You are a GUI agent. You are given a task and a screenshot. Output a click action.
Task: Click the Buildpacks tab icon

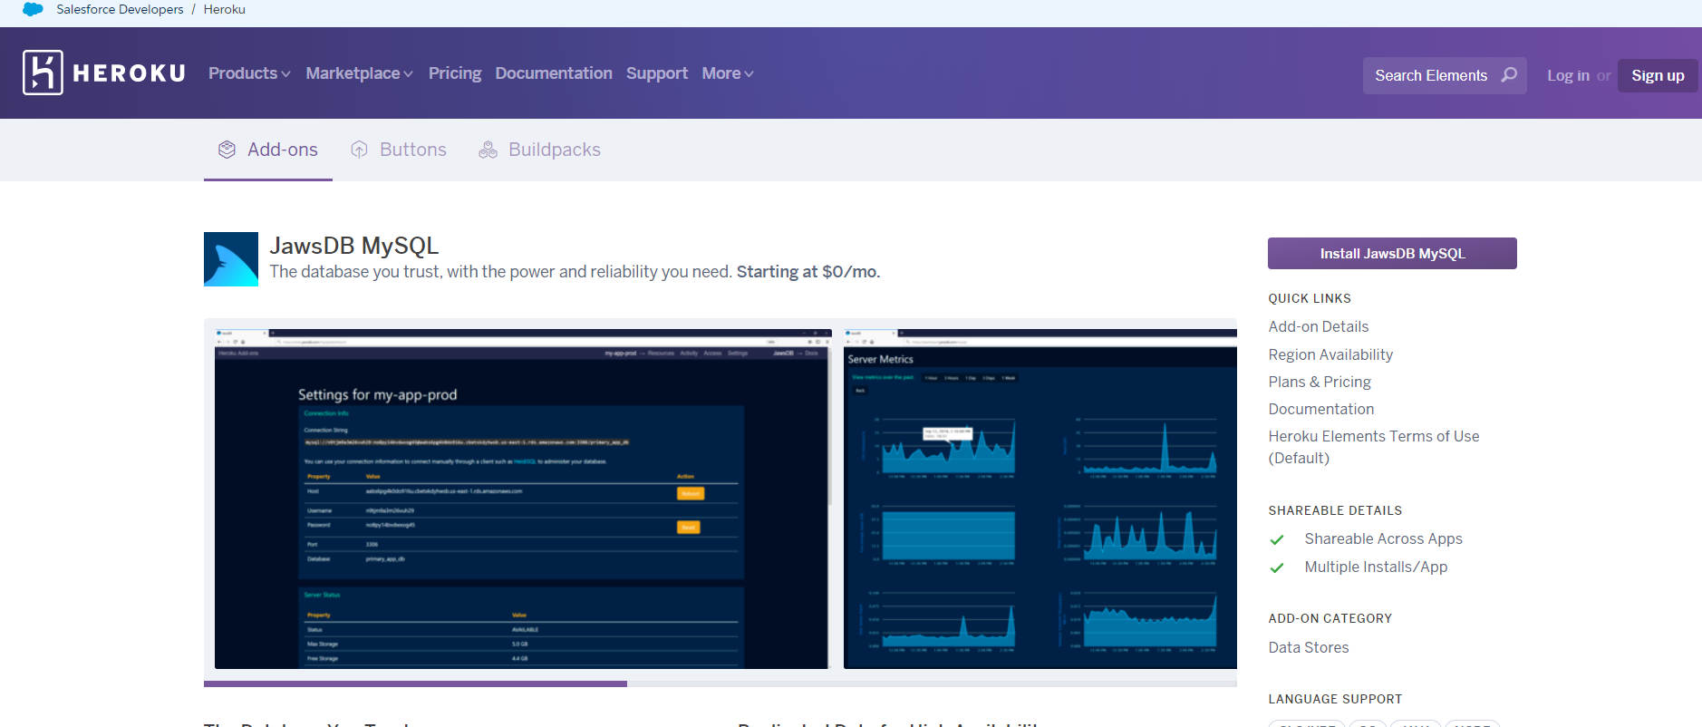pos(488,150)
